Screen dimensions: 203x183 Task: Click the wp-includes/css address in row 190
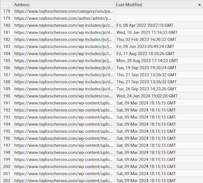(63, 96)
